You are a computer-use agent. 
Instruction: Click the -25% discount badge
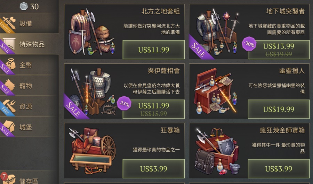pos(124,103)
